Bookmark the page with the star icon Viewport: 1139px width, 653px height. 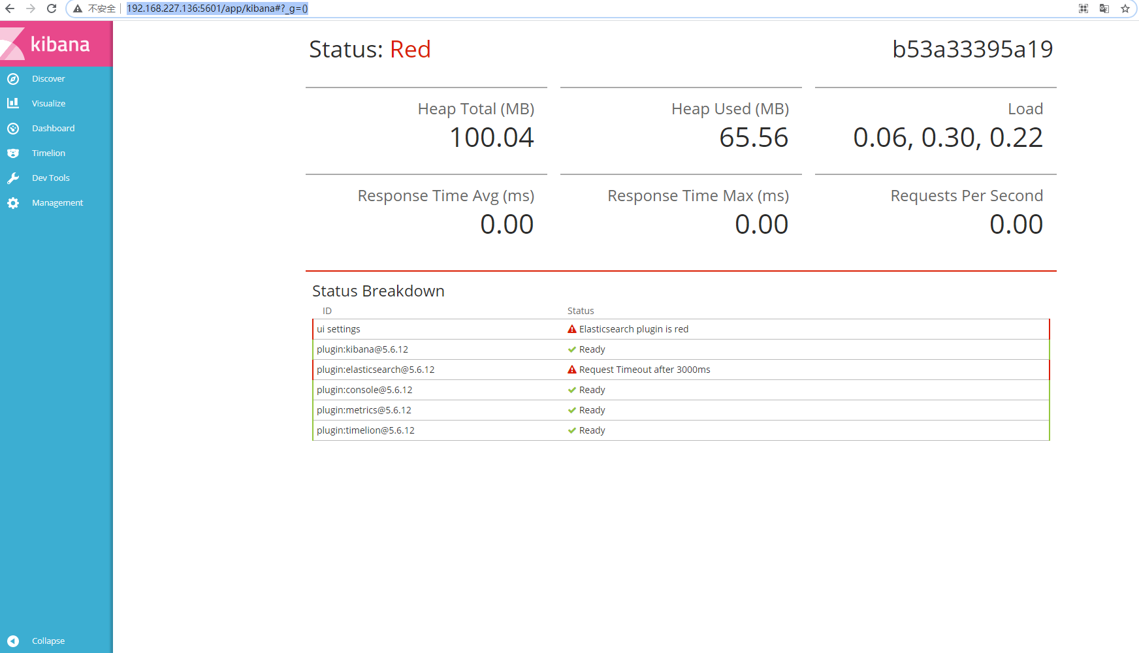point(1125,8)
